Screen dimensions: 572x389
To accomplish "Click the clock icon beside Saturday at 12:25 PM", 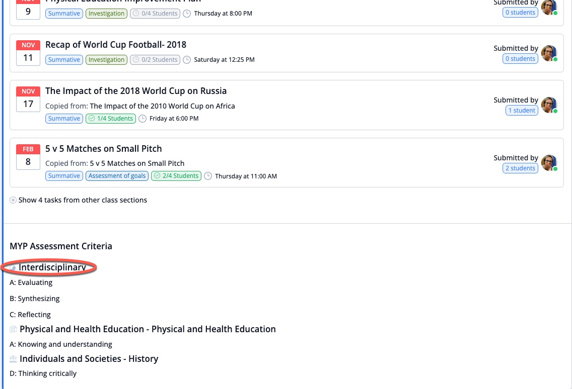I will coord(187,60).
